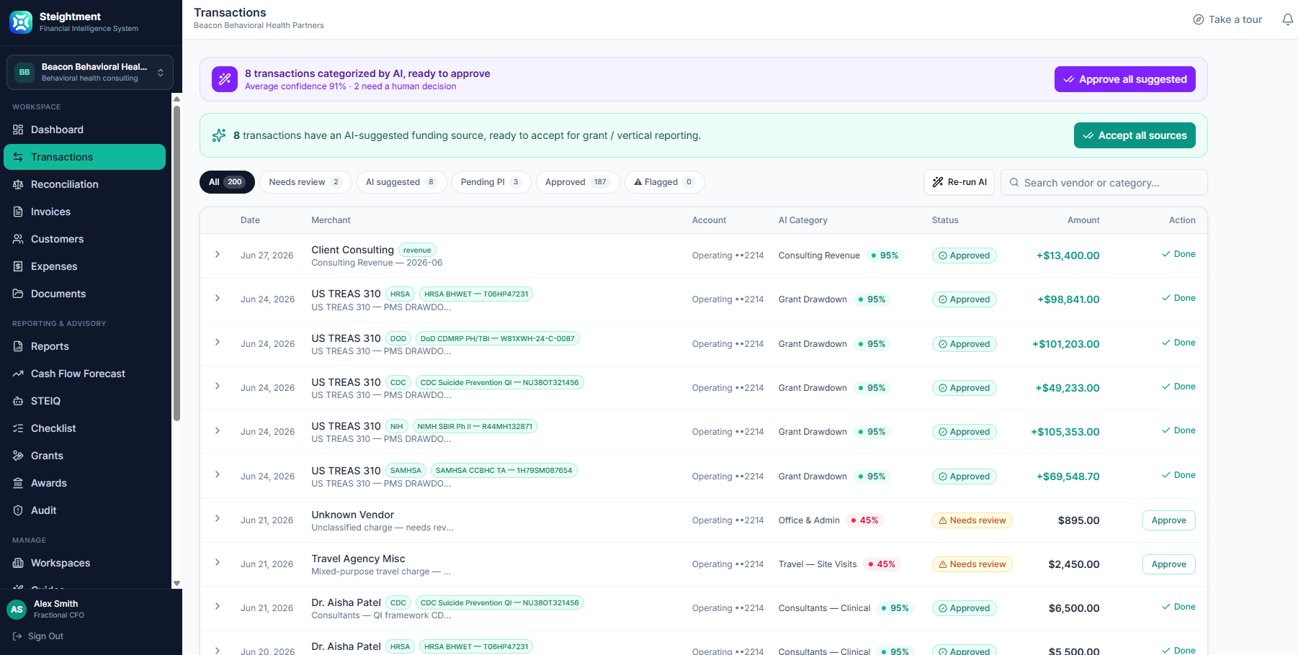
Task: Click the Re-run AI button
Action: (959, 182)
